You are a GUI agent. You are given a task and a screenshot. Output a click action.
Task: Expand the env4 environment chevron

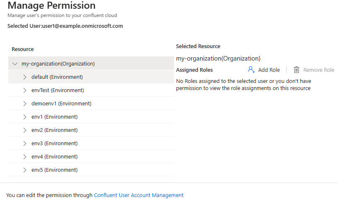click(x=25, y=157)
